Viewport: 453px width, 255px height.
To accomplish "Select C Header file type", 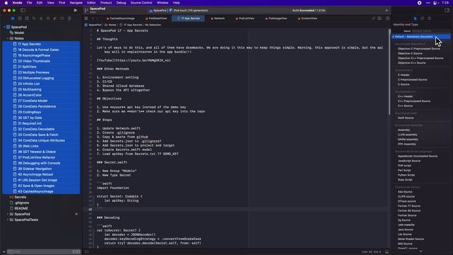I will click(x=403, y=75).
